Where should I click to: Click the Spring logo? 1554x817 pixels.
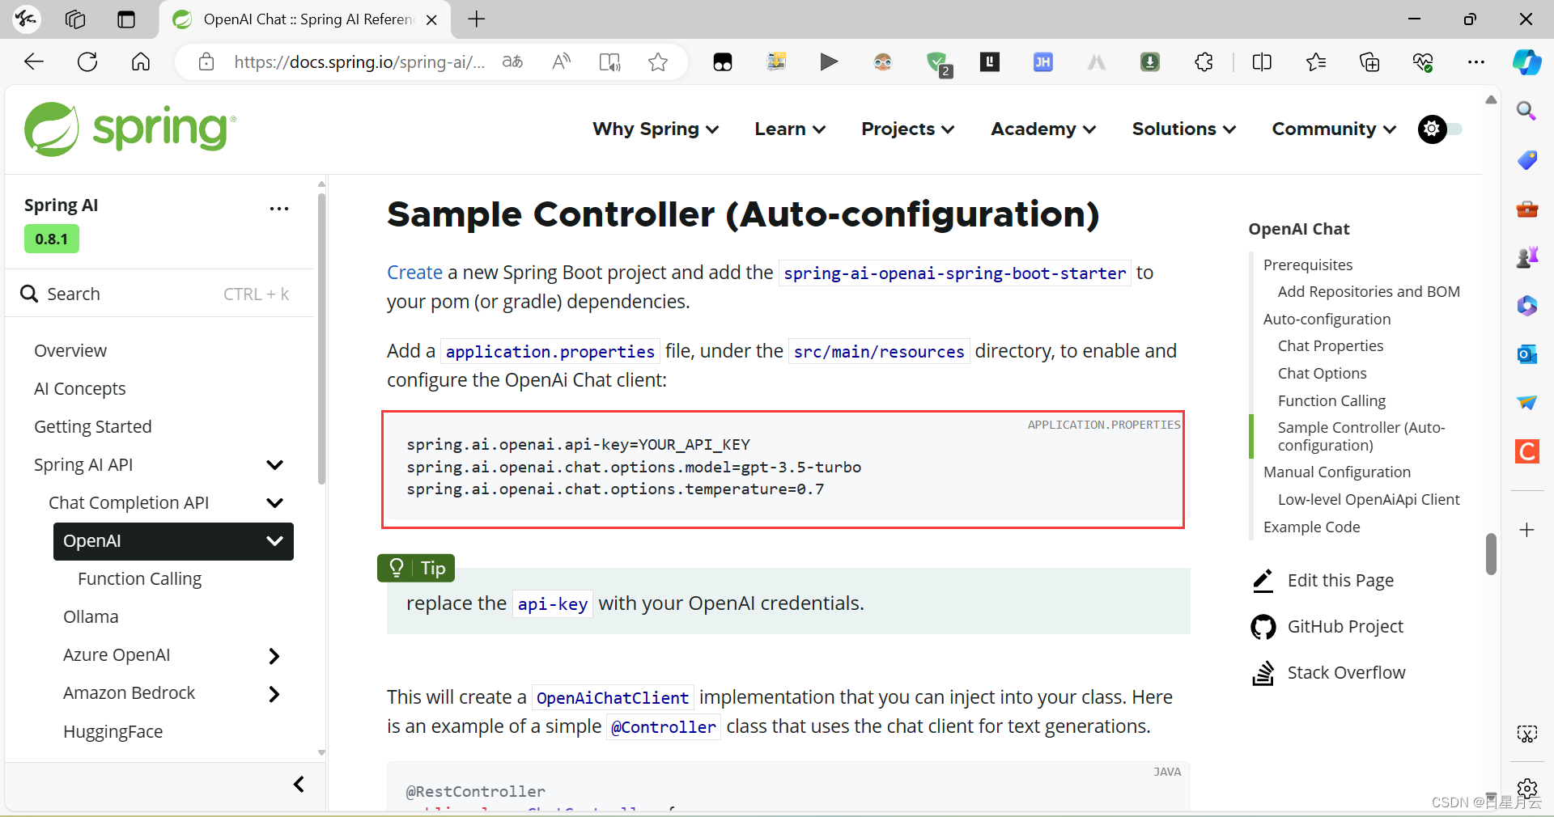click(x=130, y=129)
